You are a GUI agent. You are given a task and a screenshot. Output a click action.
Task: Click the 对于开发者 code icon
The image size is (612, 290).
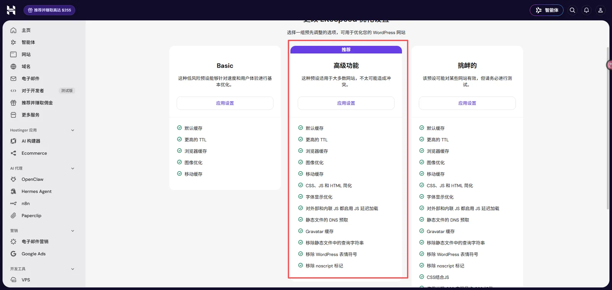[13, 91]
